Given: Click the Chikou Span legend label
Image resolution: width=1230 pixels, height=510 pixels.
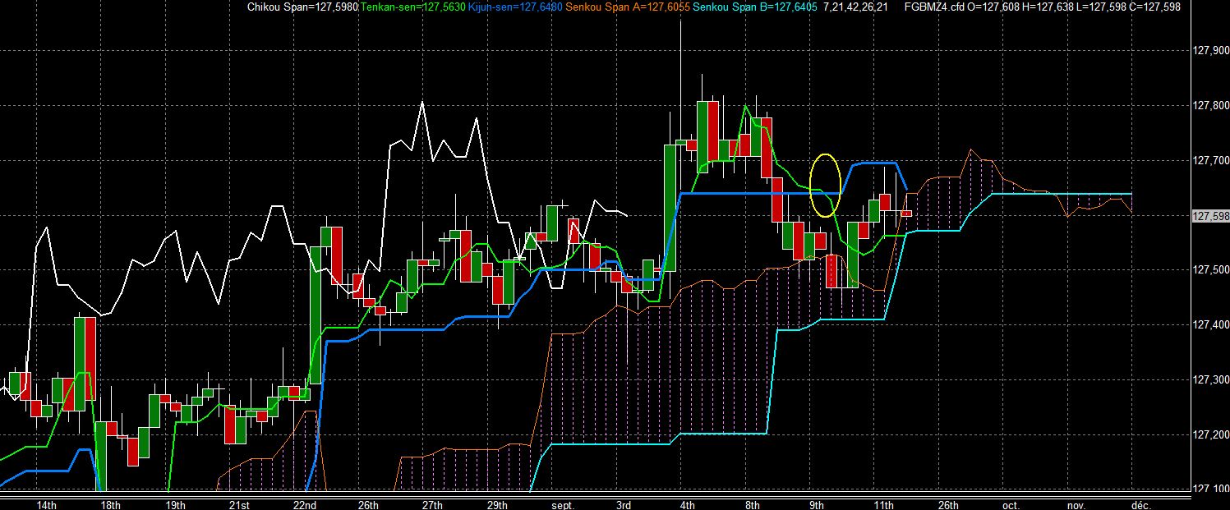Looking at the screenshot, I should (x=303, y=7).
